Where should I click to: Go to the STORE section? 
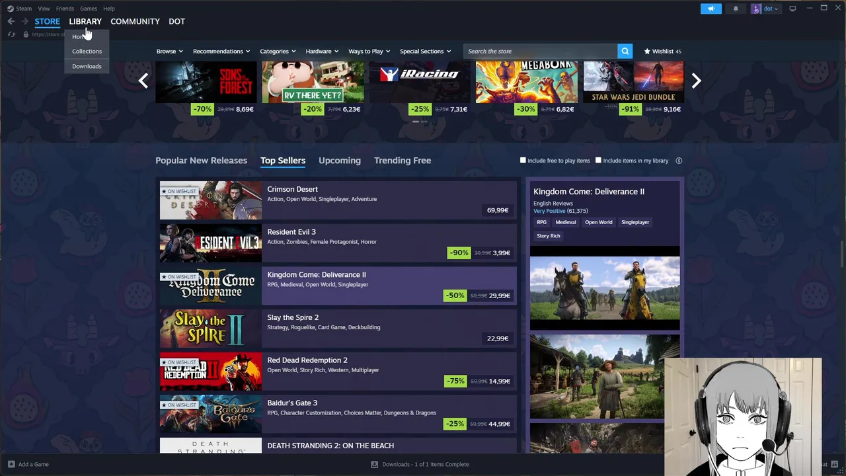pyautogui.click(x=47, y=21)
